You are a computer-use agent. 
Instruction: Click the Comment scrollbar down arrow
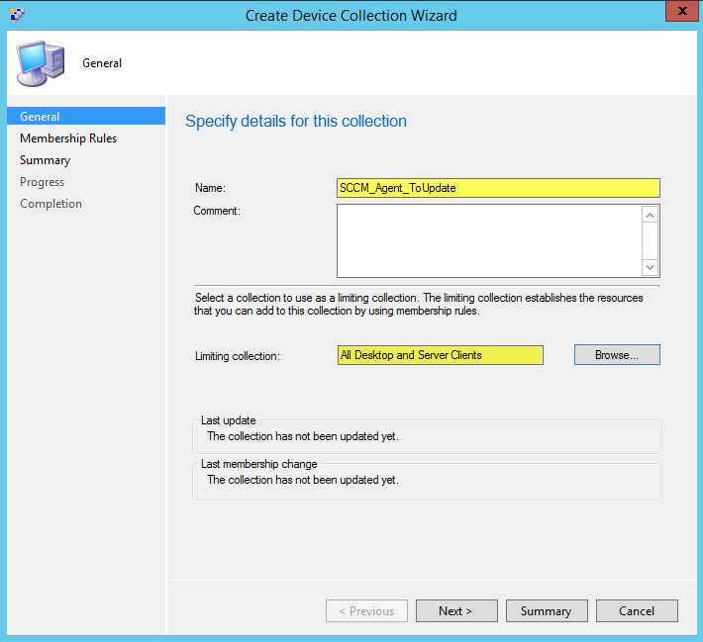[x=650, y=267]
